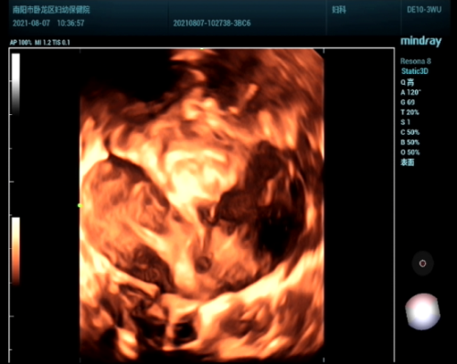Click the Static3D mode label
Screen dimensions: 457x364
coord(415,71)
